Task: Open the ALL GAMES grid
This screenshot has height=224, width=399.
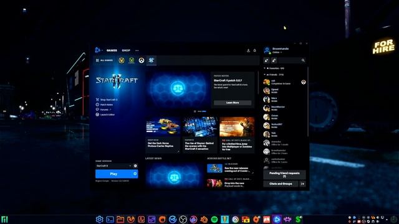Action: (104, 60)
